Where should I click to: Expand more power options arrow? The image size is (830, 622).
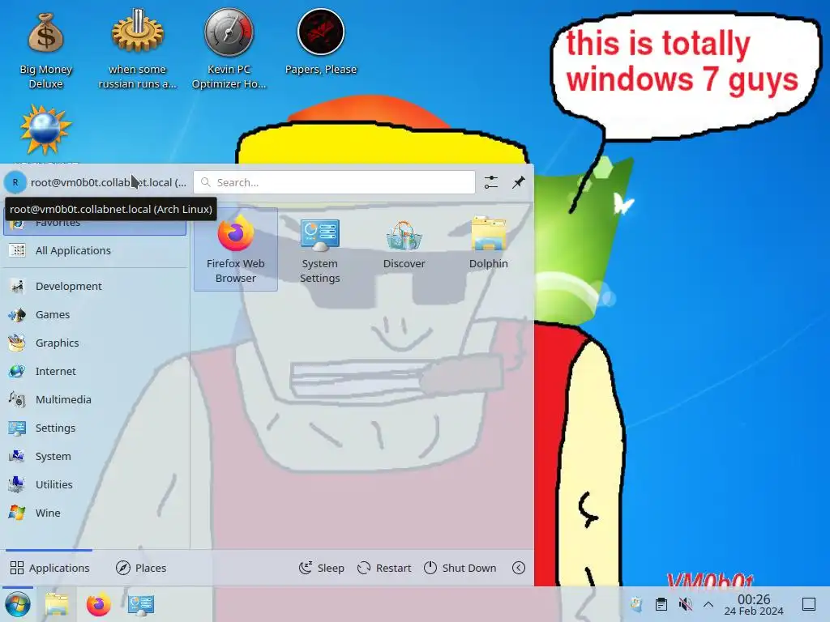click(519, 568)
